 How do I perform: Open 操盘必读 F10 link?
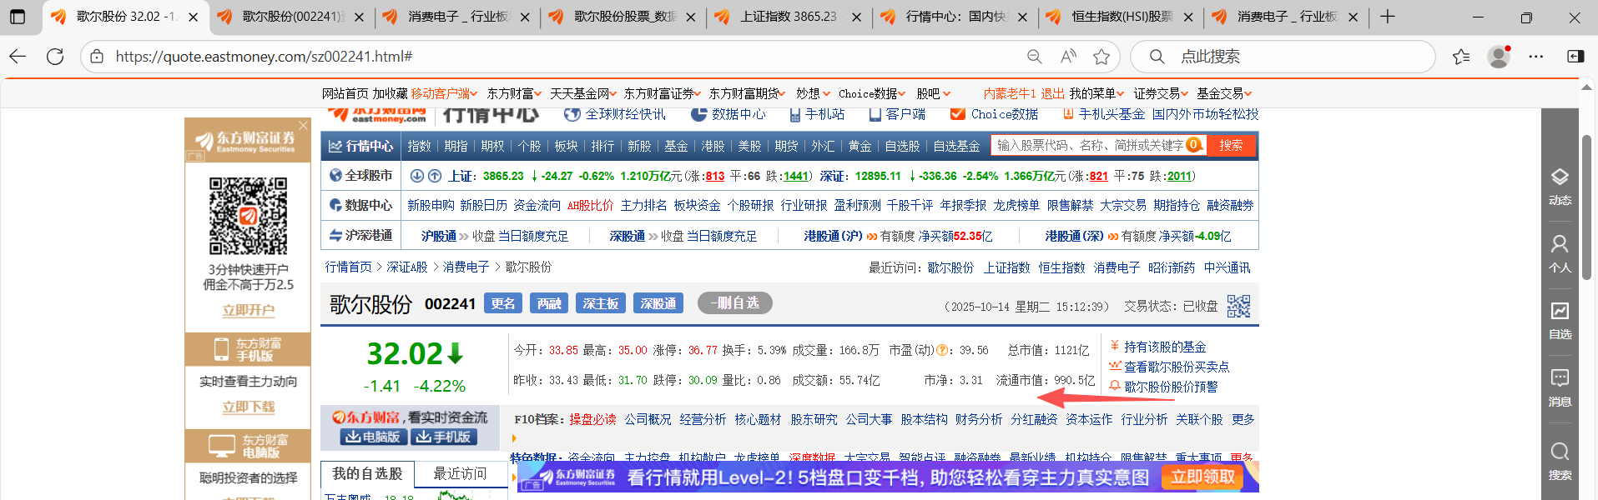tap(592, 419)
